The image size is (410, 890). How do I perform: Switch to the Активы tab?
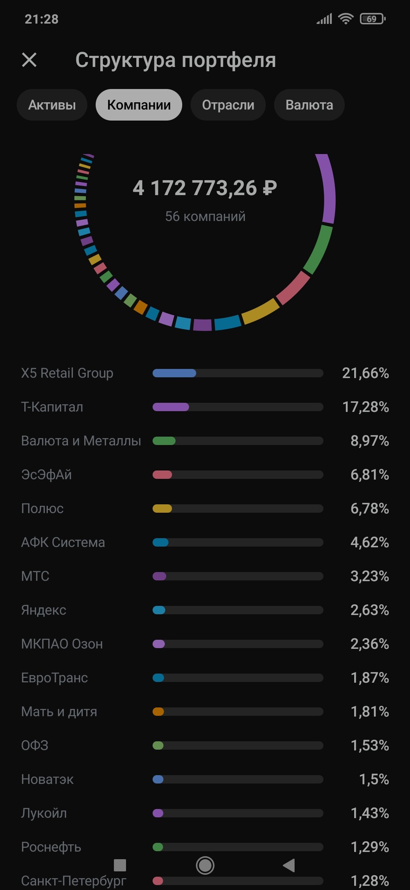click(x=52, y=105)
